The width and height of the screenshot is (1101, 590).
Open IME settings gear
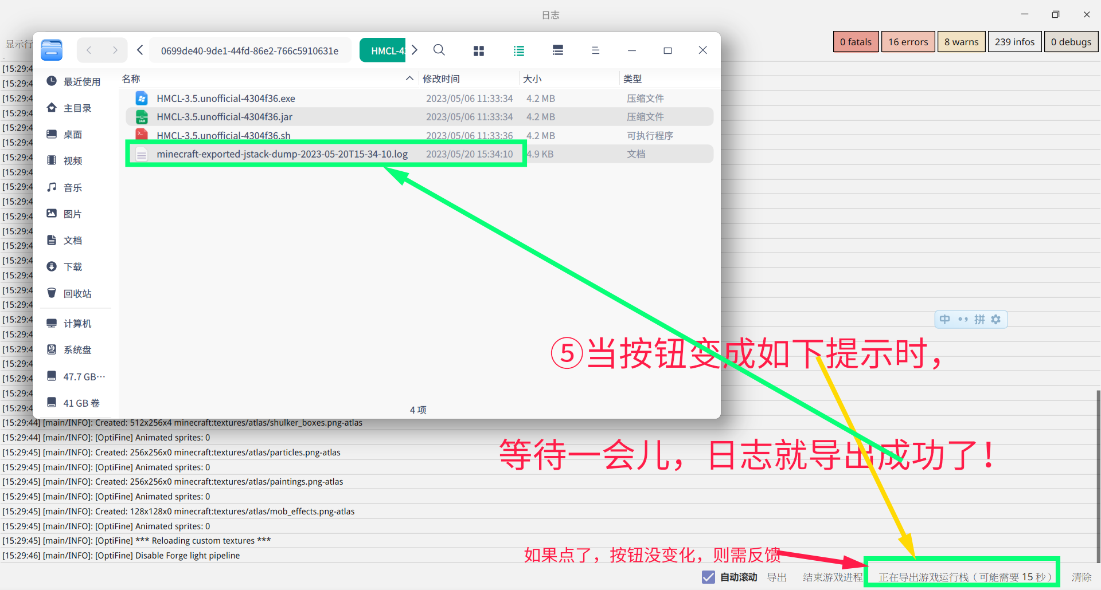point(996,319)
